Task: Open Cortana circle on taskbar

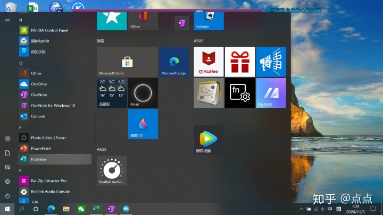Action: tap(36, 209)
